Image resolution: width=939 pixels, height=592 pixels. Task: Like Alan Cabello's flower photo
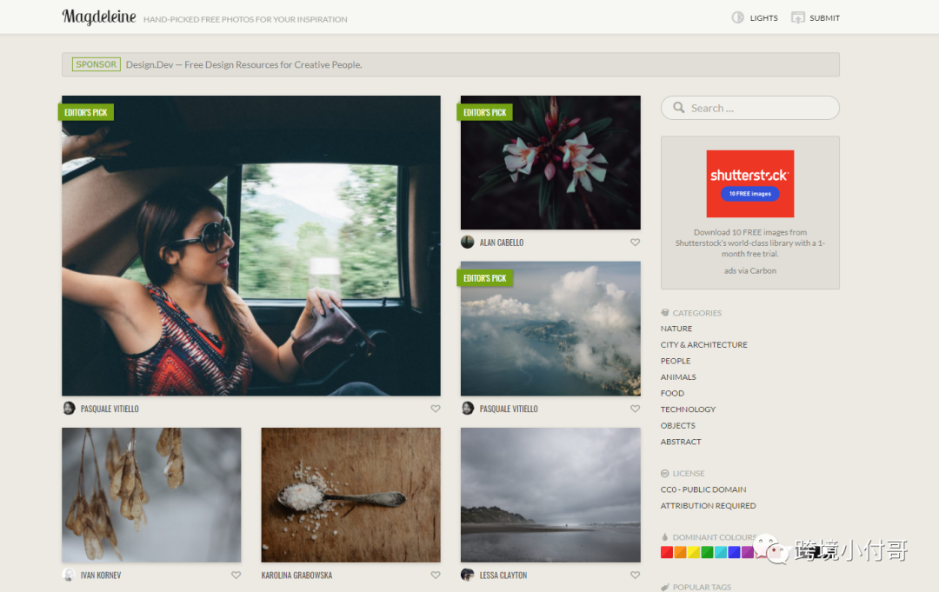(635, 243)
